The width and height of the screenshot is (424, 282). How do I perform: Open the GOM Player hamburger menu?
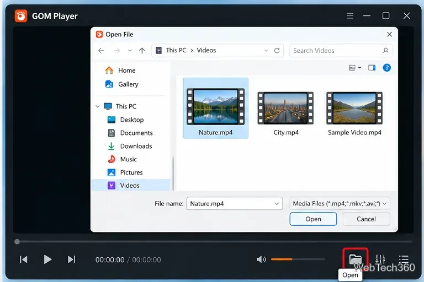click(x=350, y=16)
